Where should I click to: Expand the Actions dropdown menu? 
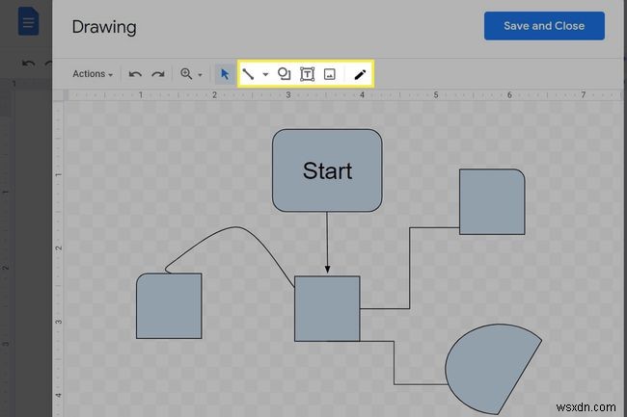point(93,74)
